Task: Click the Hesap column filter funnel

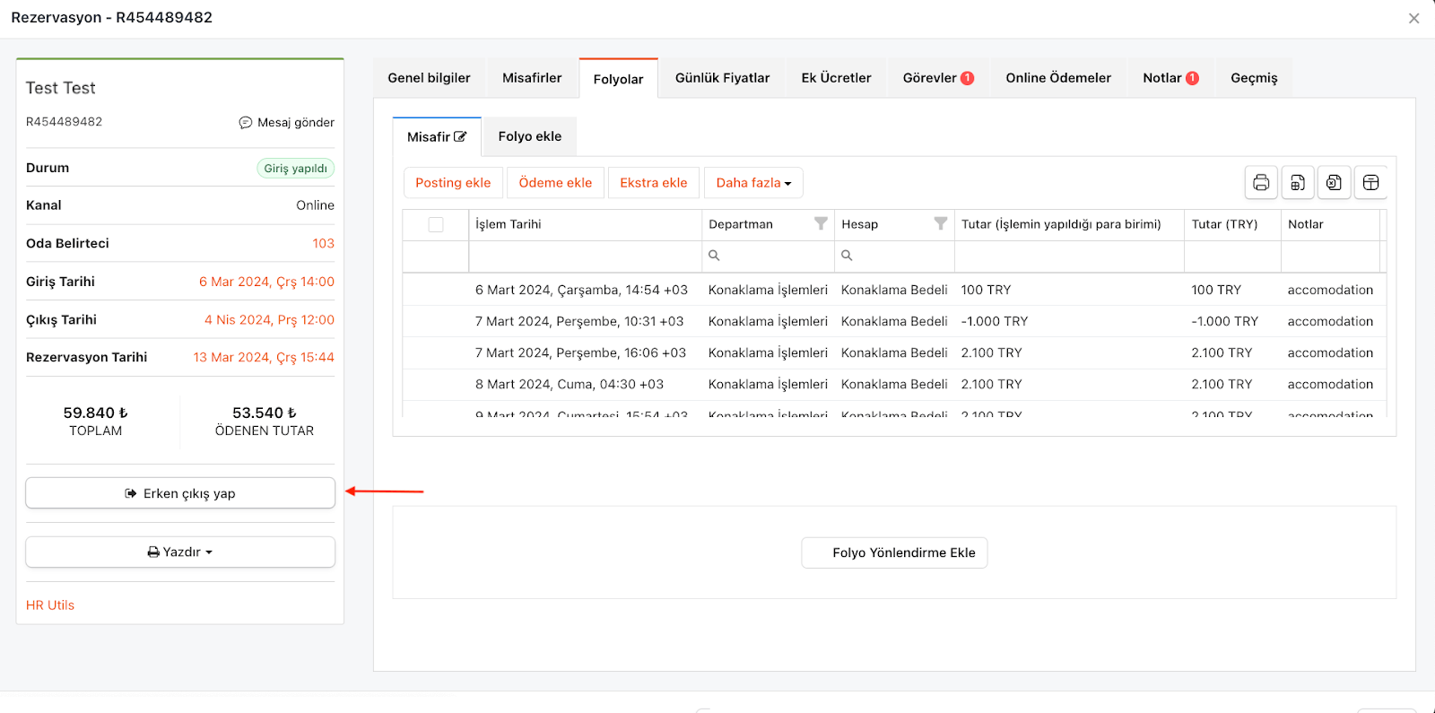Action: coord(940,224)
